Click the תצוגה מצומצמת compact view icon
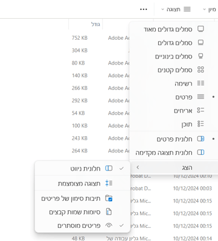218x241 pixels. coord(109,183)
